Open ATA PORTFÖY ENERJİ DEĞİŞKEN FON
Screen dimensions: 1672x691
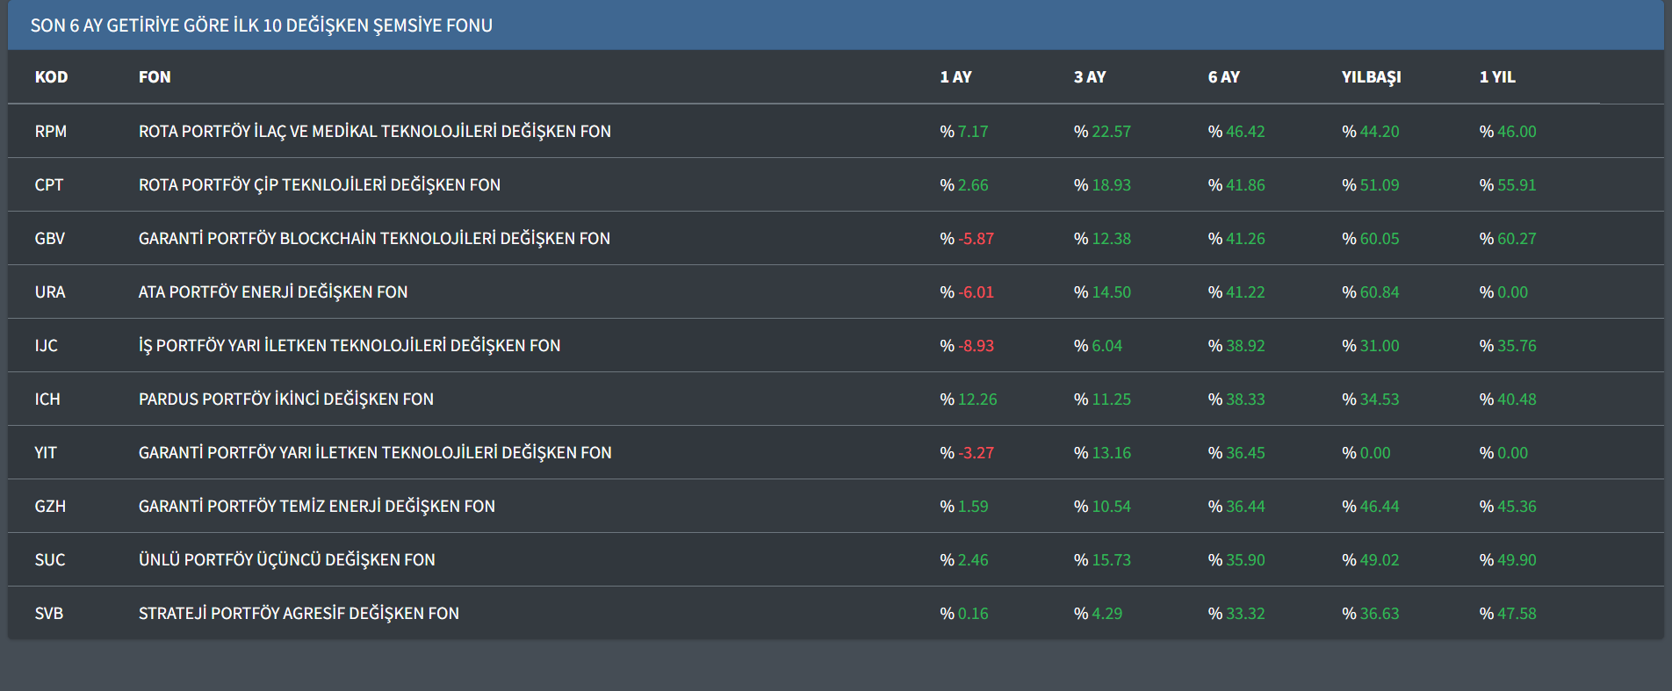[x=272, y=292]
